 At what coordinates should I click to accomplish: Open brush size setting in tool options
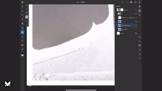tap(27, 8)
